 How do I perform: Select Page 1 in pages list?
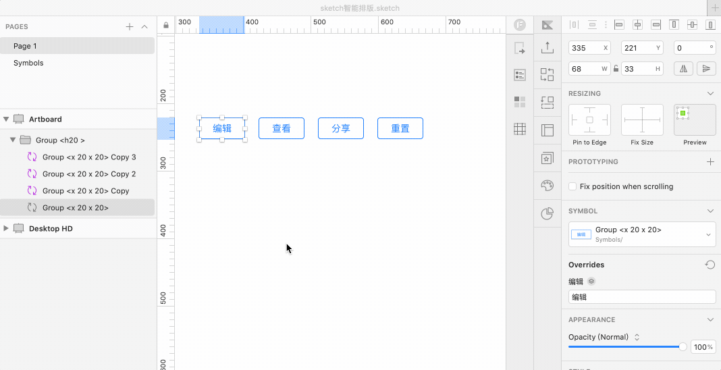tap(77, 46)
